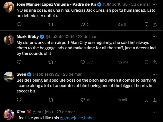Screen dimensions: 163x122
Task: Bookmark José Manuel's tweet
Action: [x=146, y=24]
